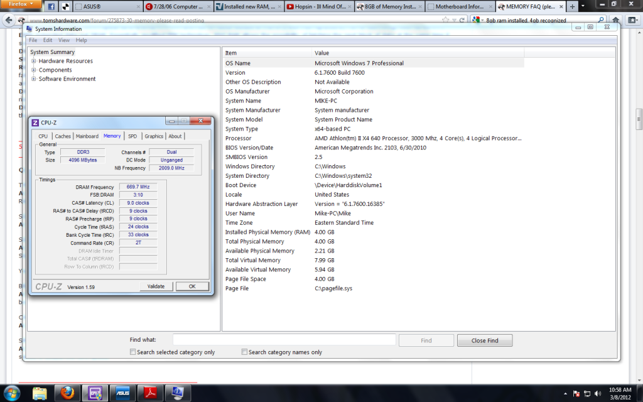Open the Caches tab in CPU-Z
The image size is (643, 402).
click(63, 136)
